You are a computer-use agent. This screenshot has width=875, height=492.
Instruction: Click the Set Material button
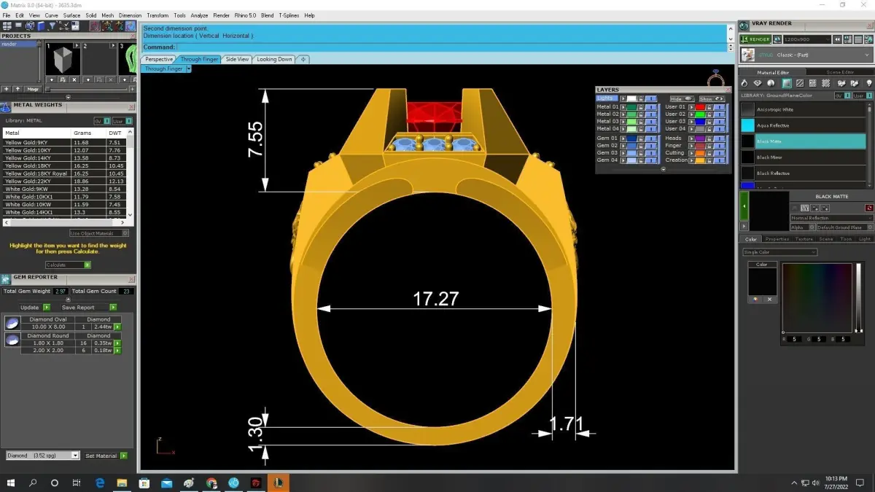(x=106, y=456)
